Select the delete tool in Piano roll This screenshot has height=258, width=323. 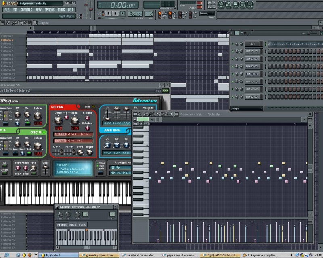click(154, 114)
